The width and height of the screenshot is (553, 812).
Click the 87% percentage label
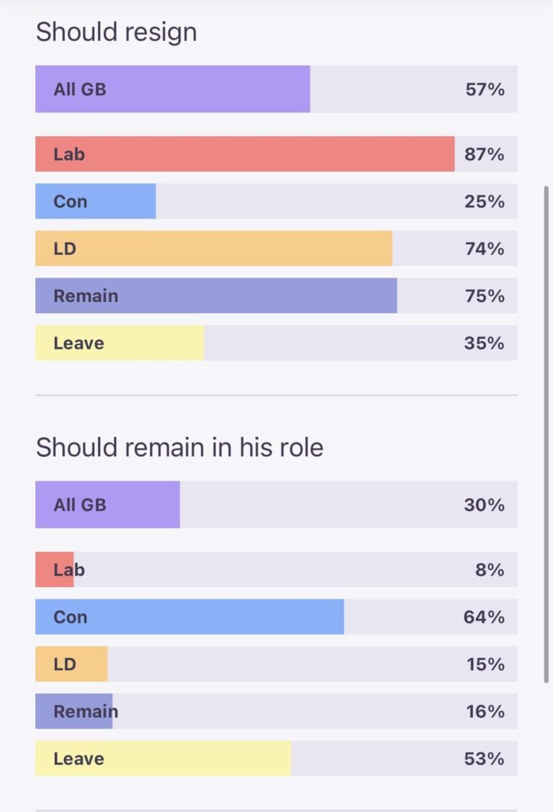tap(485, 154)
